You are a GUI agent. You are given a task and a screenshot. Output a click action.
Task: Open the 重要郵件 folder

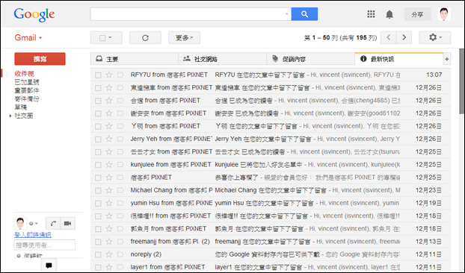click(27, 90)
